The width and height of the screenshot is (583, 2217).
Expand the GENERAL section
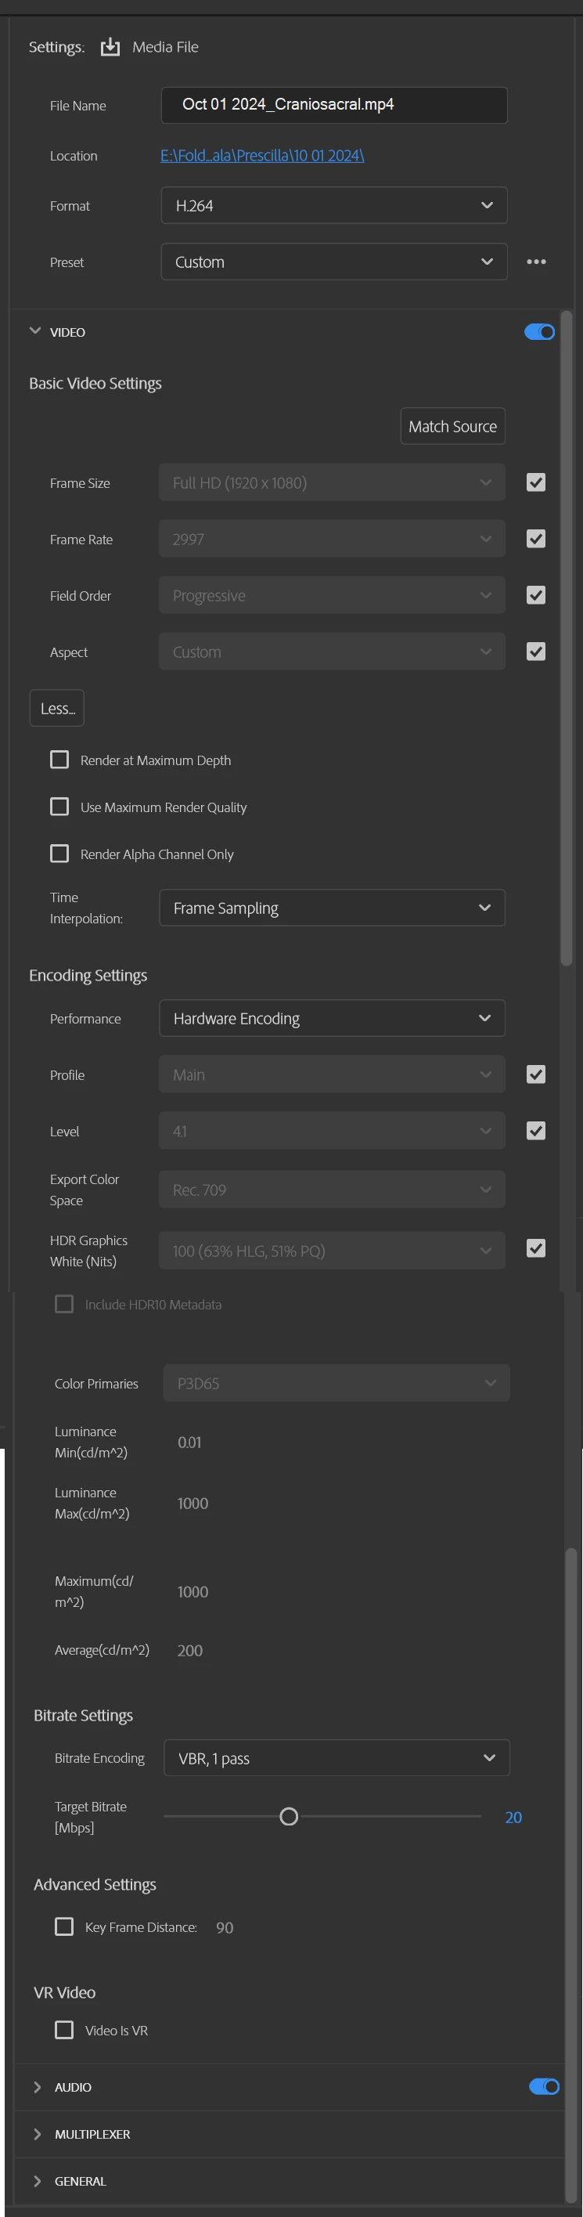(38, 2181)
